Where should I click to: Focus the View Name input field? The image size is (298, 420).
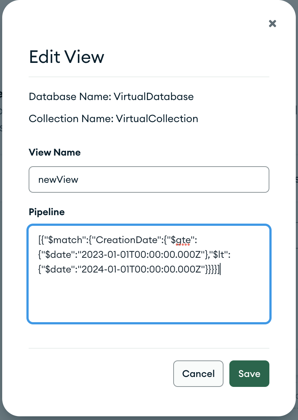(149, 179)
